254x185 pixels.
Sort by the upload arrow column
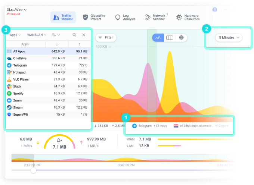click(x=79, y=44)
